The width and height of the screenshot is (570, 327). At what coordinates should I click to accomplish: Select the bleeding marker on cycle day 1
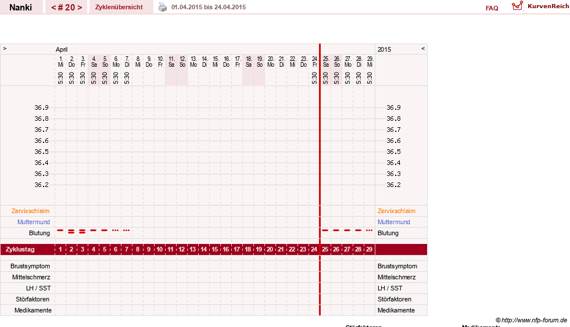(60, 230)
